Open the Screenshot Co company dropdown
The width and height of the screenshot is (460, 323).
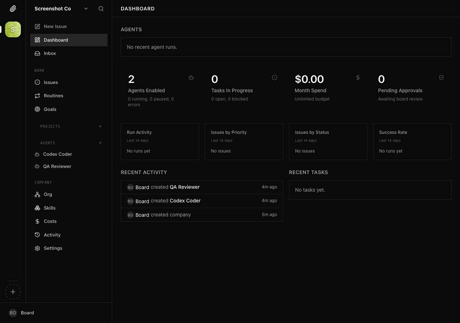coord(61,9)
